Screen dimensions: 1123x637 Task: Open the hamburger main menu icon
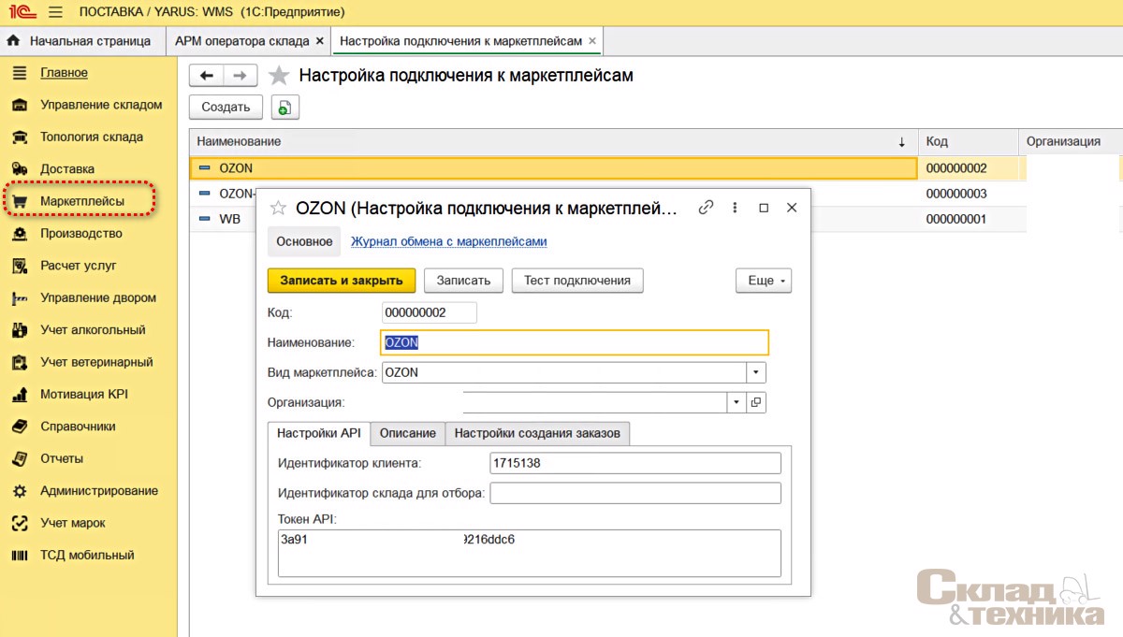click(x=55, y=12)
